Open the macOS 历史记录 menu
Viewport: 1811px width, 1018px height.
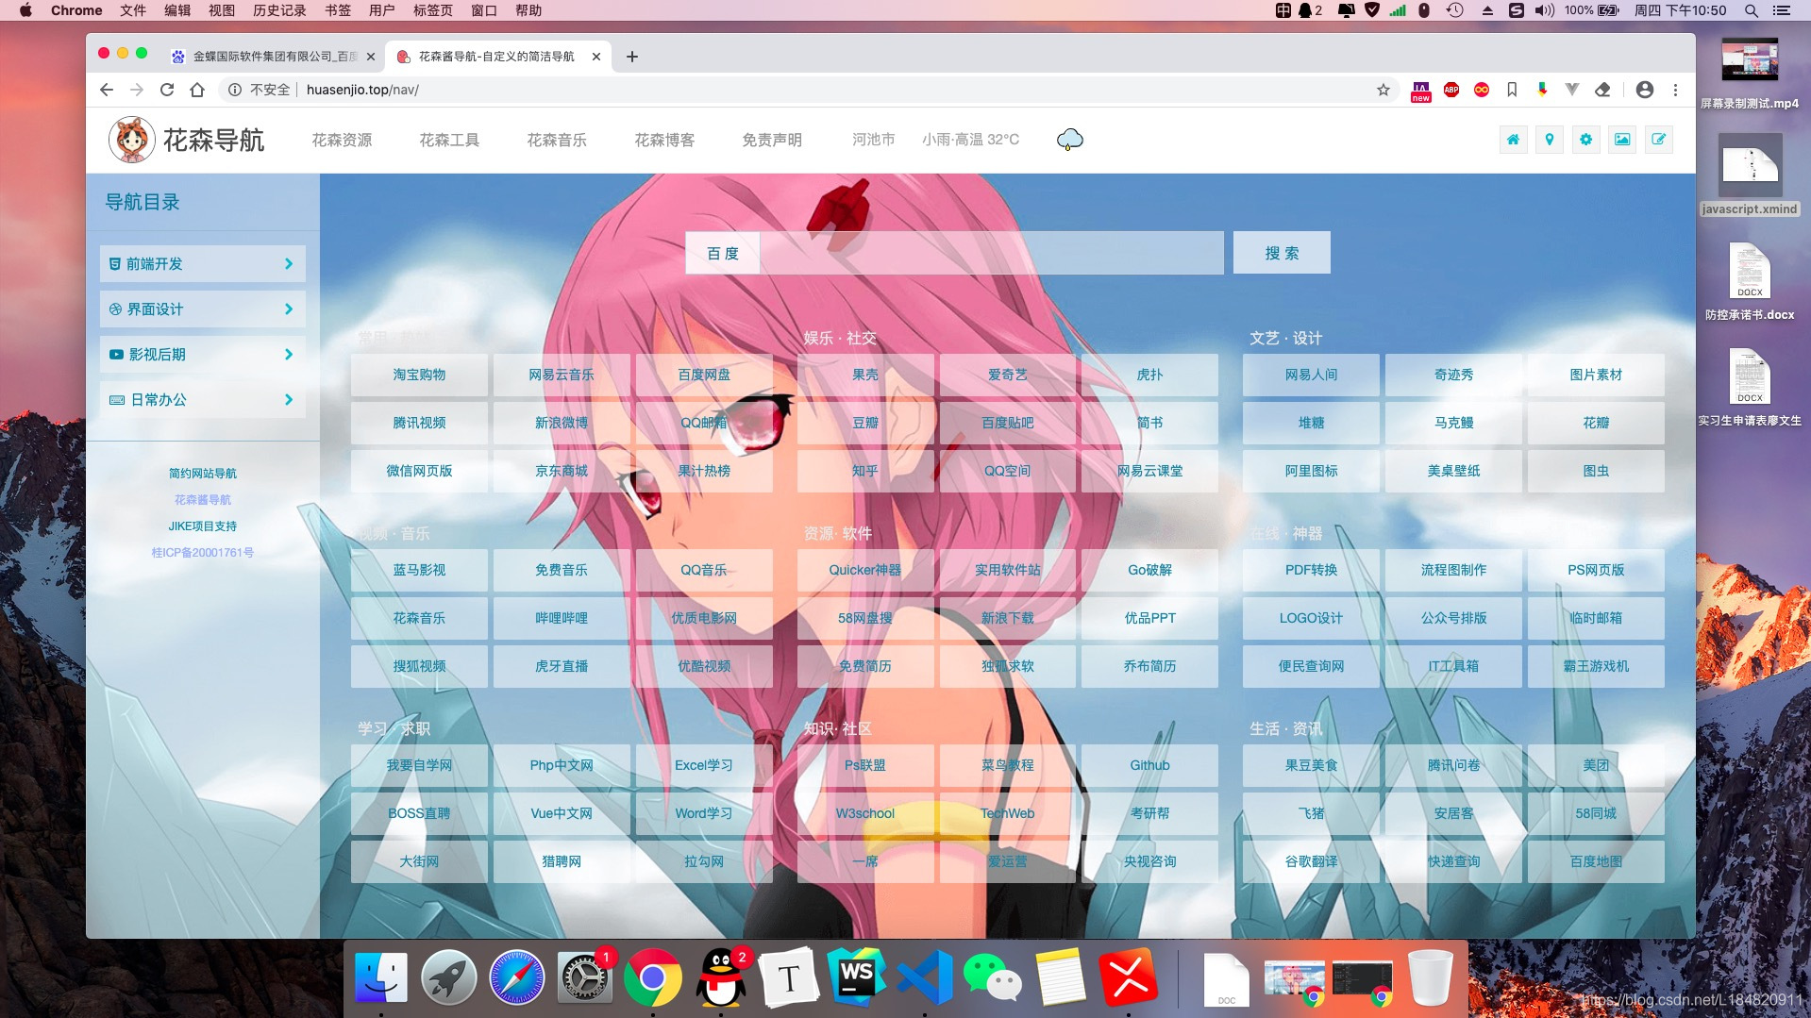[279, 10]
